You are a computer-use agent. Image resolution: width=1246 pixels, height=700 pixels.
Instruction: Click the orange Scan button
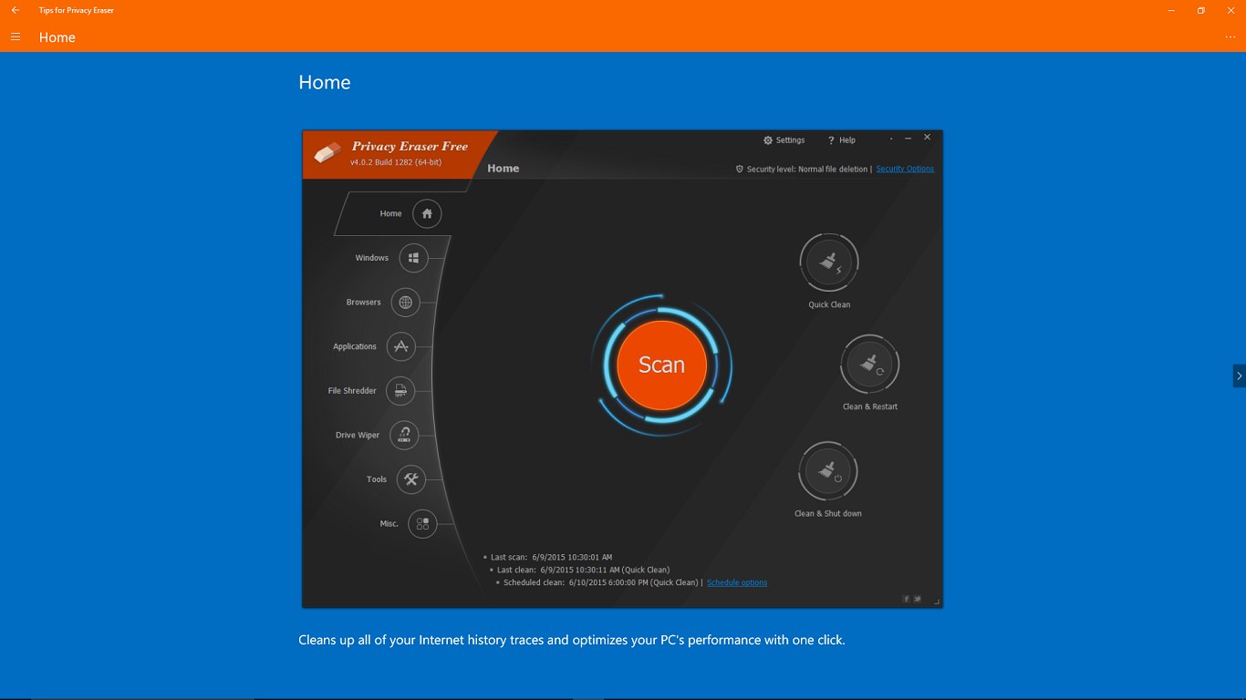coord(661,365)
